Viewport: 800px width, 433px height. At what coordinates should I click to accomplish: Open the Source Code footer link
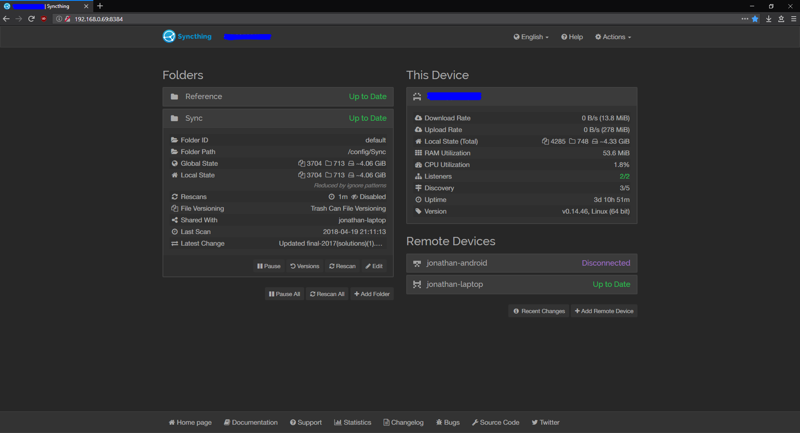pyautogui.click(x=495, y=423)
